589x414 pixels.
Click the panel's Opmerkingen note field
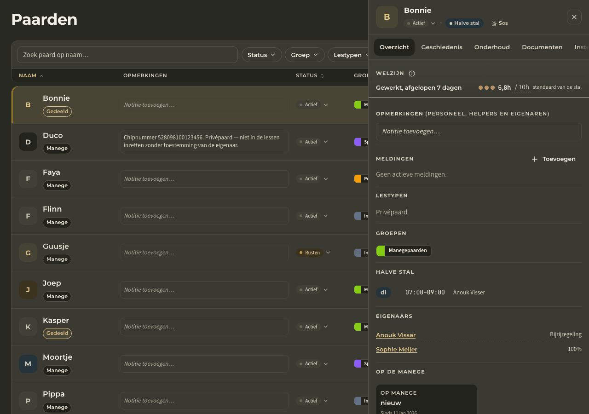[x=479, y=132]
